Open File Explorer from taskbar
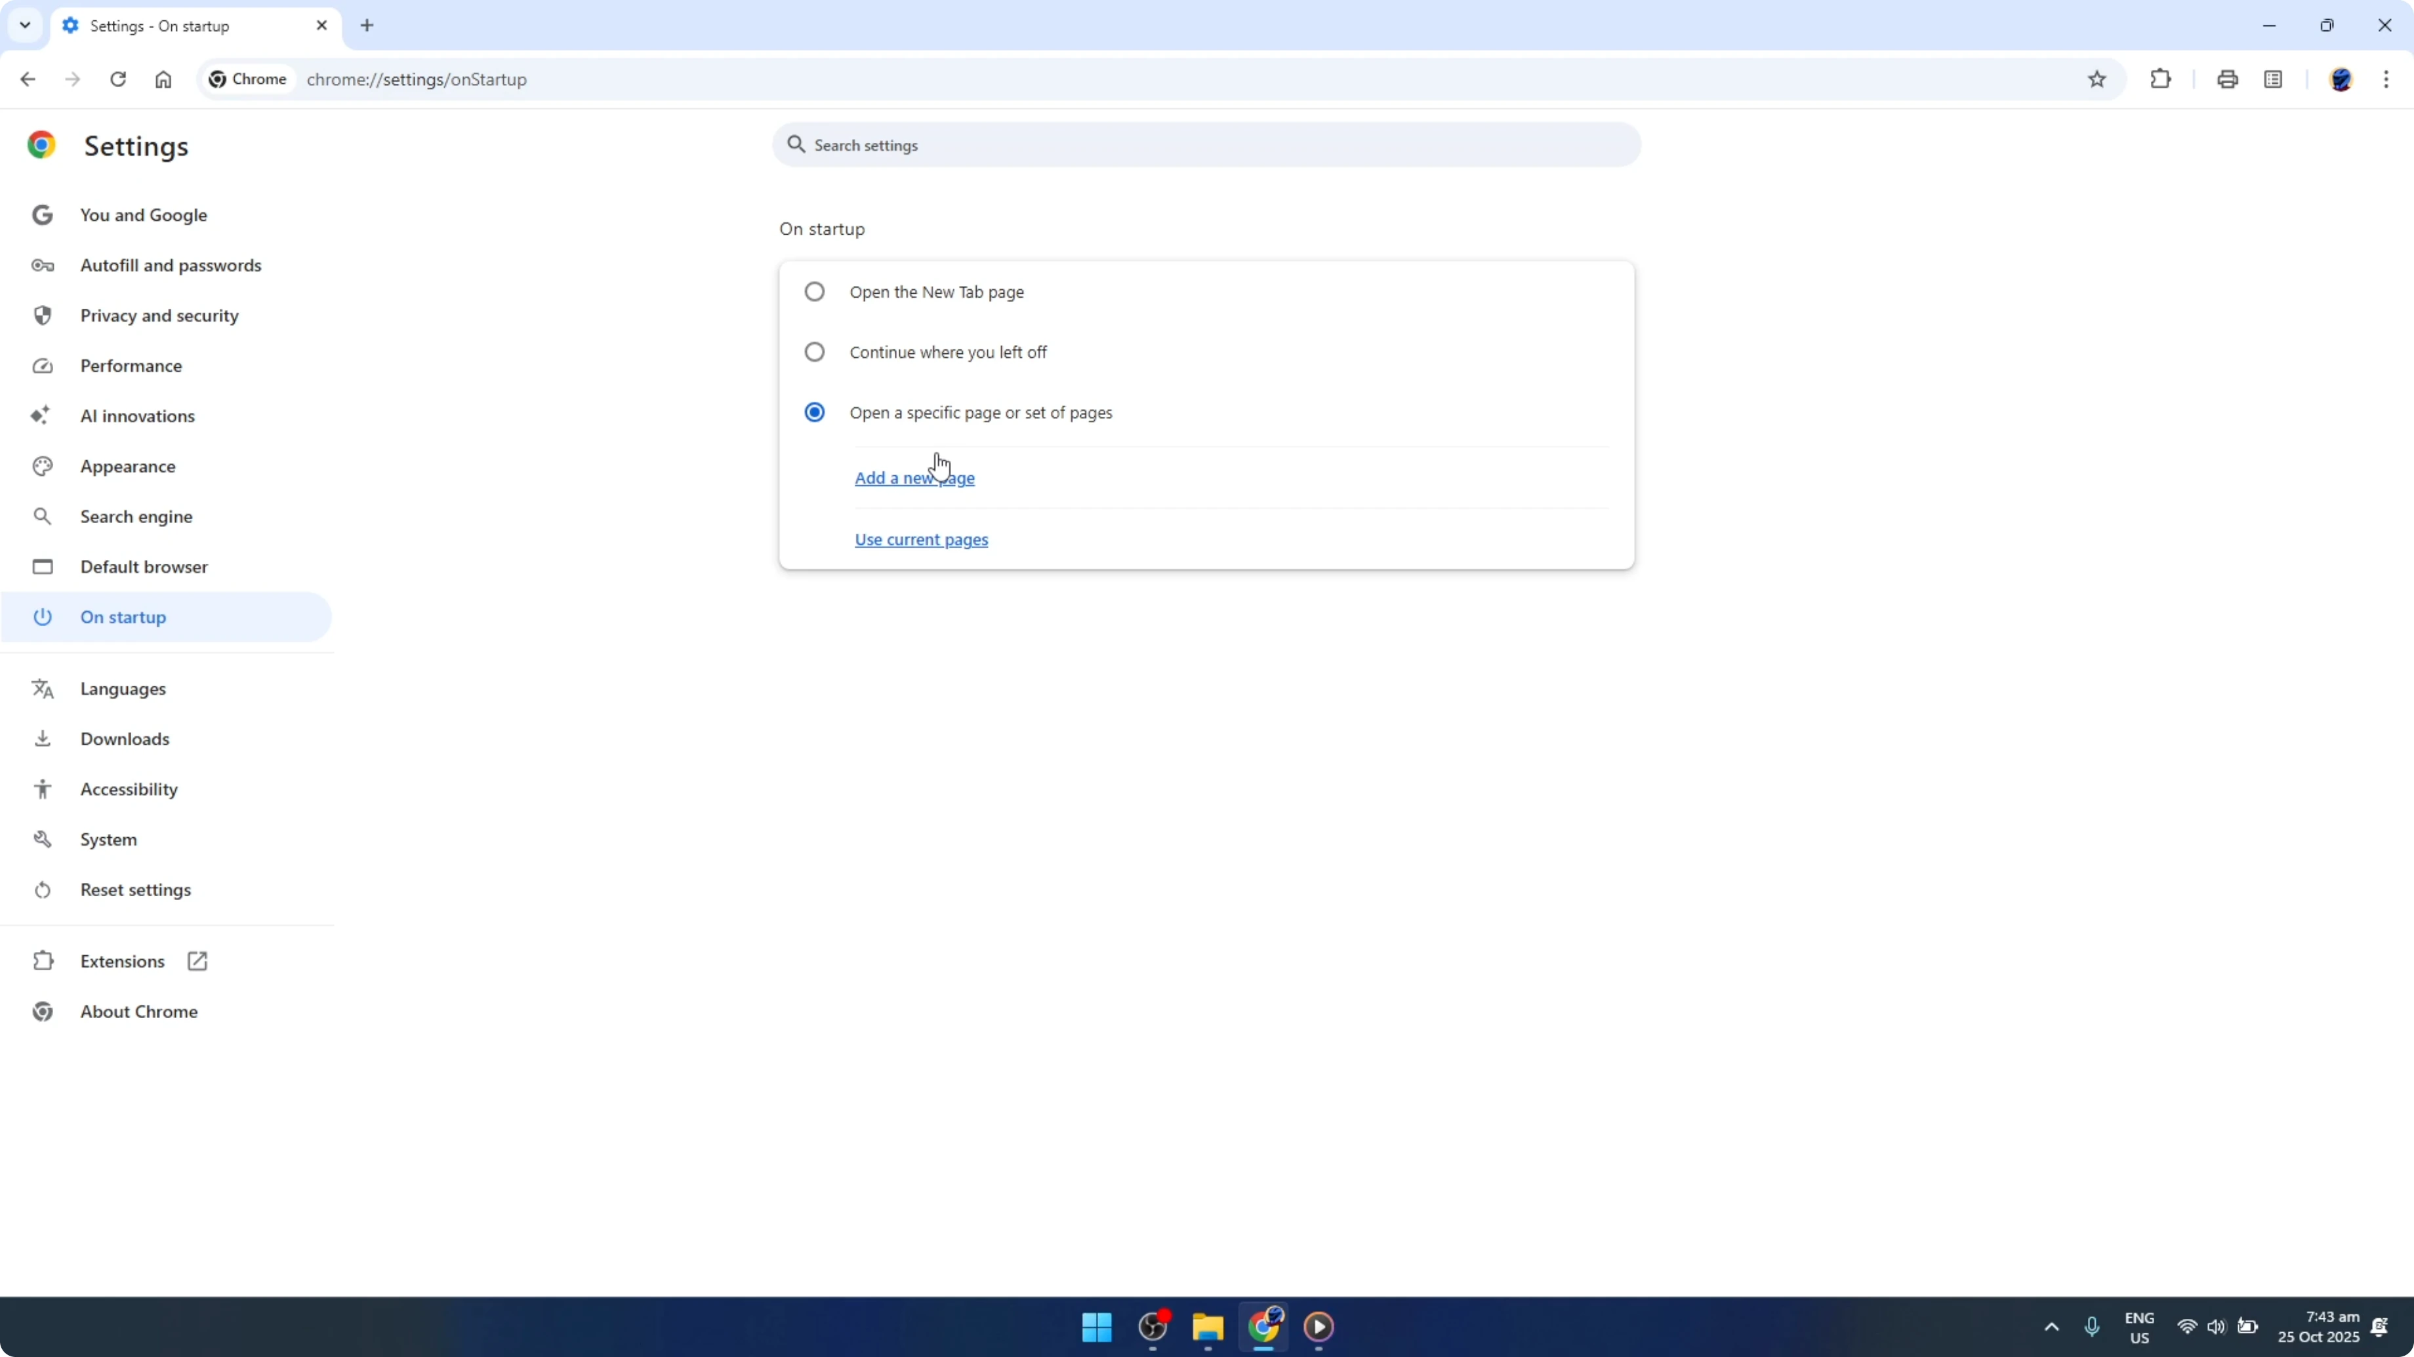 click(x=1208, y=1327)
